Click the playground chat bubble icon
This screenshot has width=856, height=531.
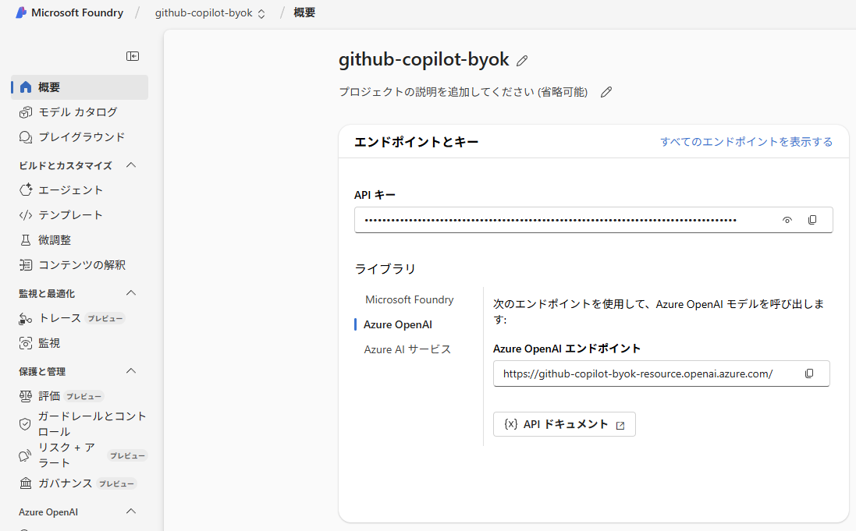tap(26, 137)
